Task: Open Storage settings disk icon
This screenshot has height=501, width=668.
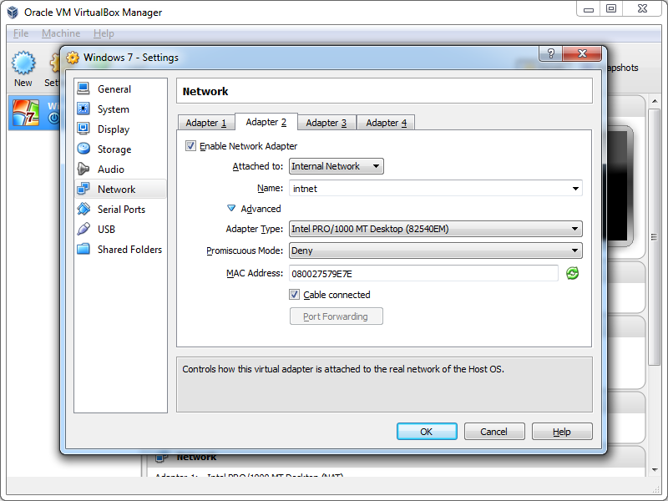Action: pyautogui.click(x=83, y=149)
